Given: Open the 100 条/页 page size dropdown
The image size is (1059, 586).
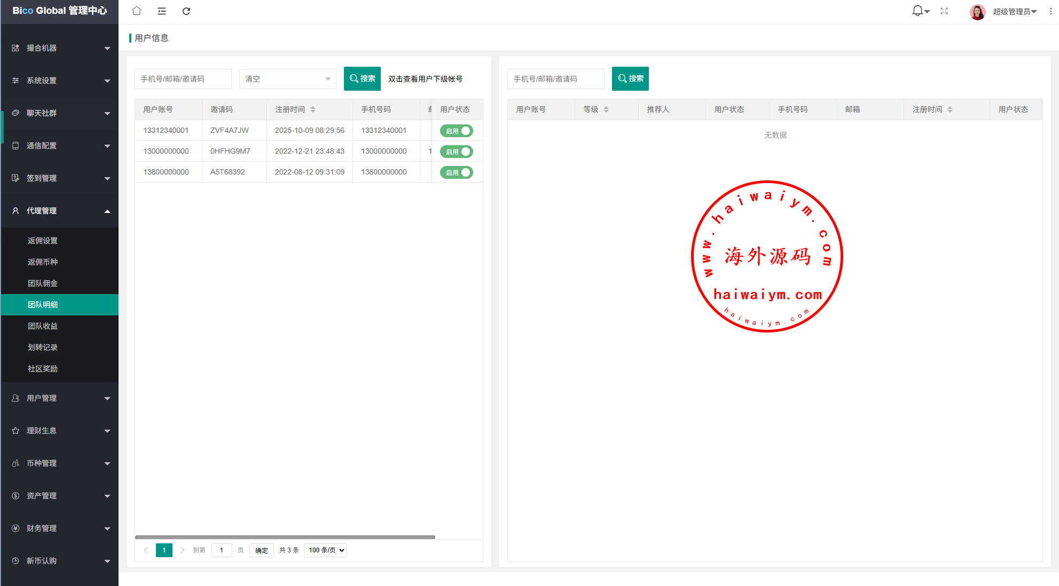Looking at the screenshot, I should tap(325, 550).
